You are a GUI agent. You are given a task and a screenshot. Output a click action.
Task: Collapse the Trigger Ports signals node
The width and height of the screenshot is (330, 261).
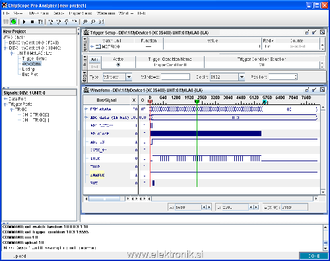pyautogui.click(x=5, y=104)
